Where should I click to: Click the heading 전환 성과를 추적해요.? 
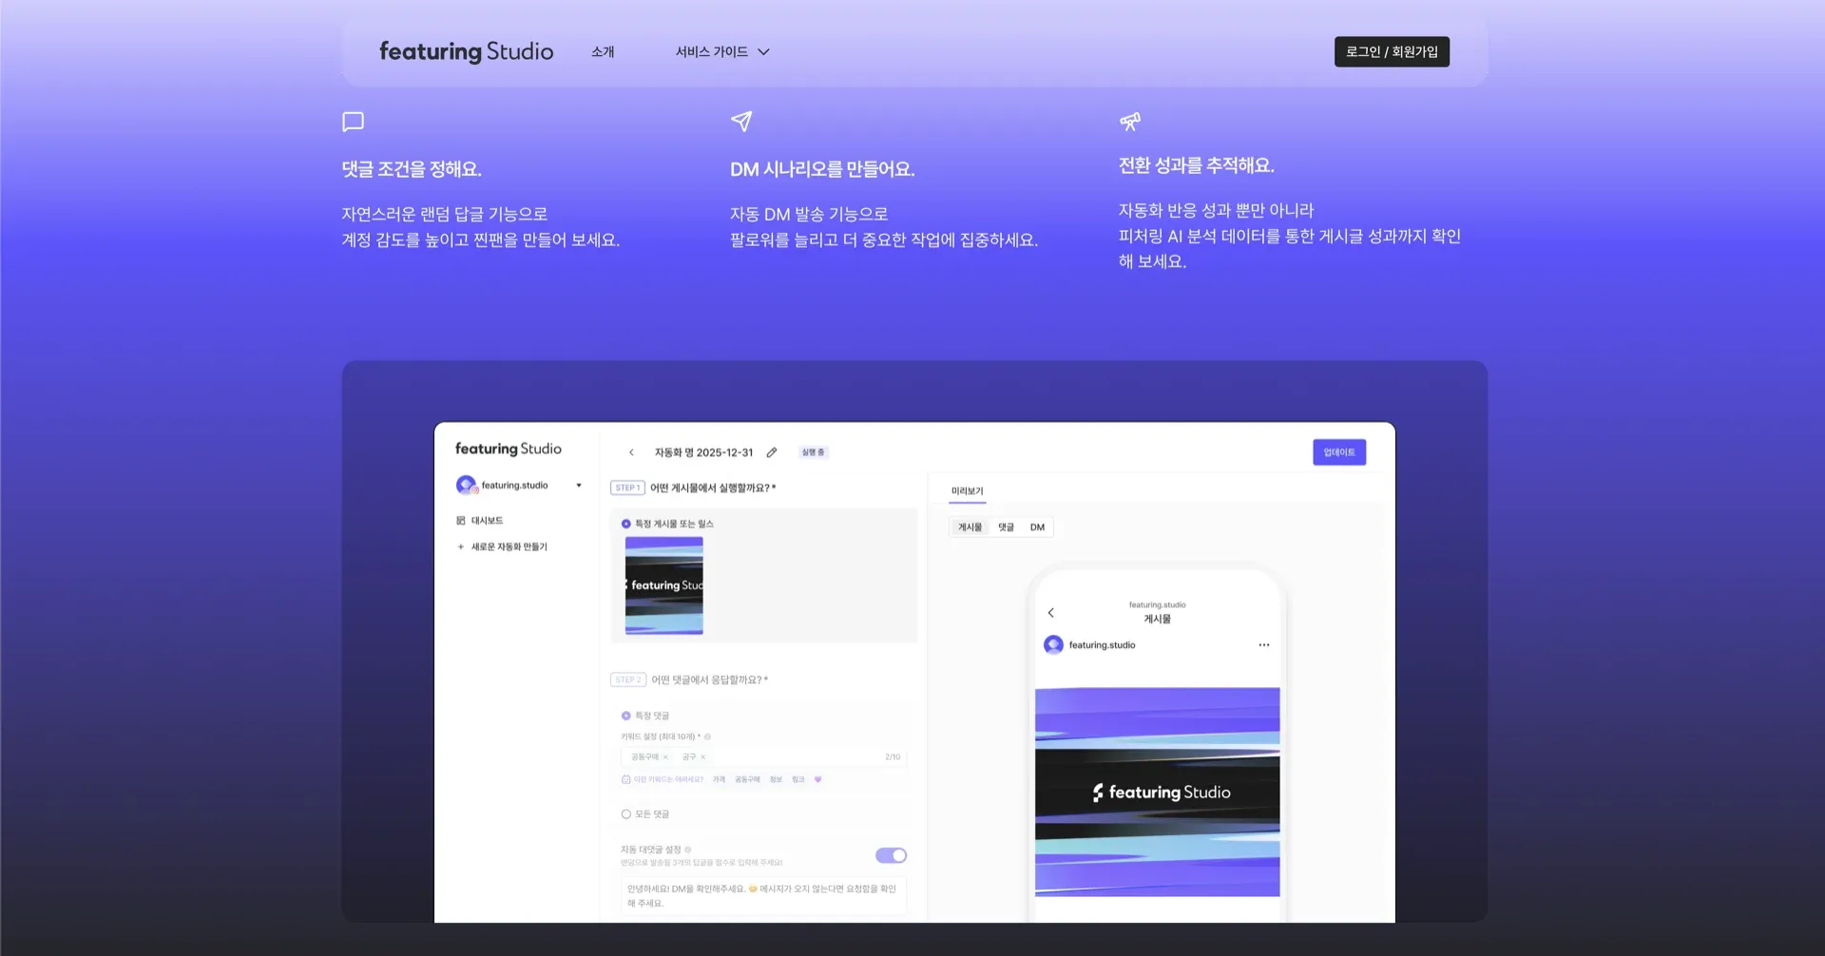coord(1196,165)
